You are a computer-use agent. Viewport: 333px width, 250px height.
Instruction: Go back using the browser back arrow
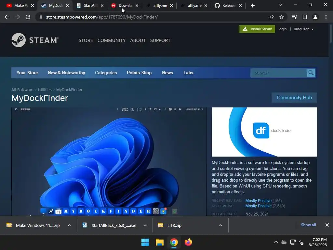(x=7, y=17)
